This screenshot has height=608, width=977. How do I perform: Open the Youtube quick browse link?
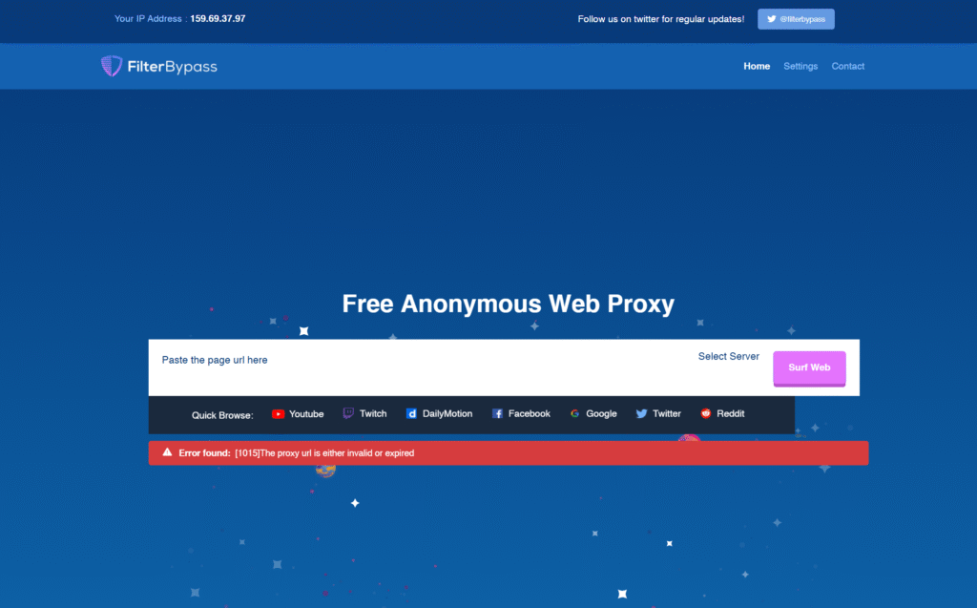tap(298, 414)
